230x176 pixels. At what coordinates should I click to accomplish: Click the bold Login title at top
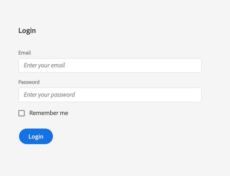27,31
